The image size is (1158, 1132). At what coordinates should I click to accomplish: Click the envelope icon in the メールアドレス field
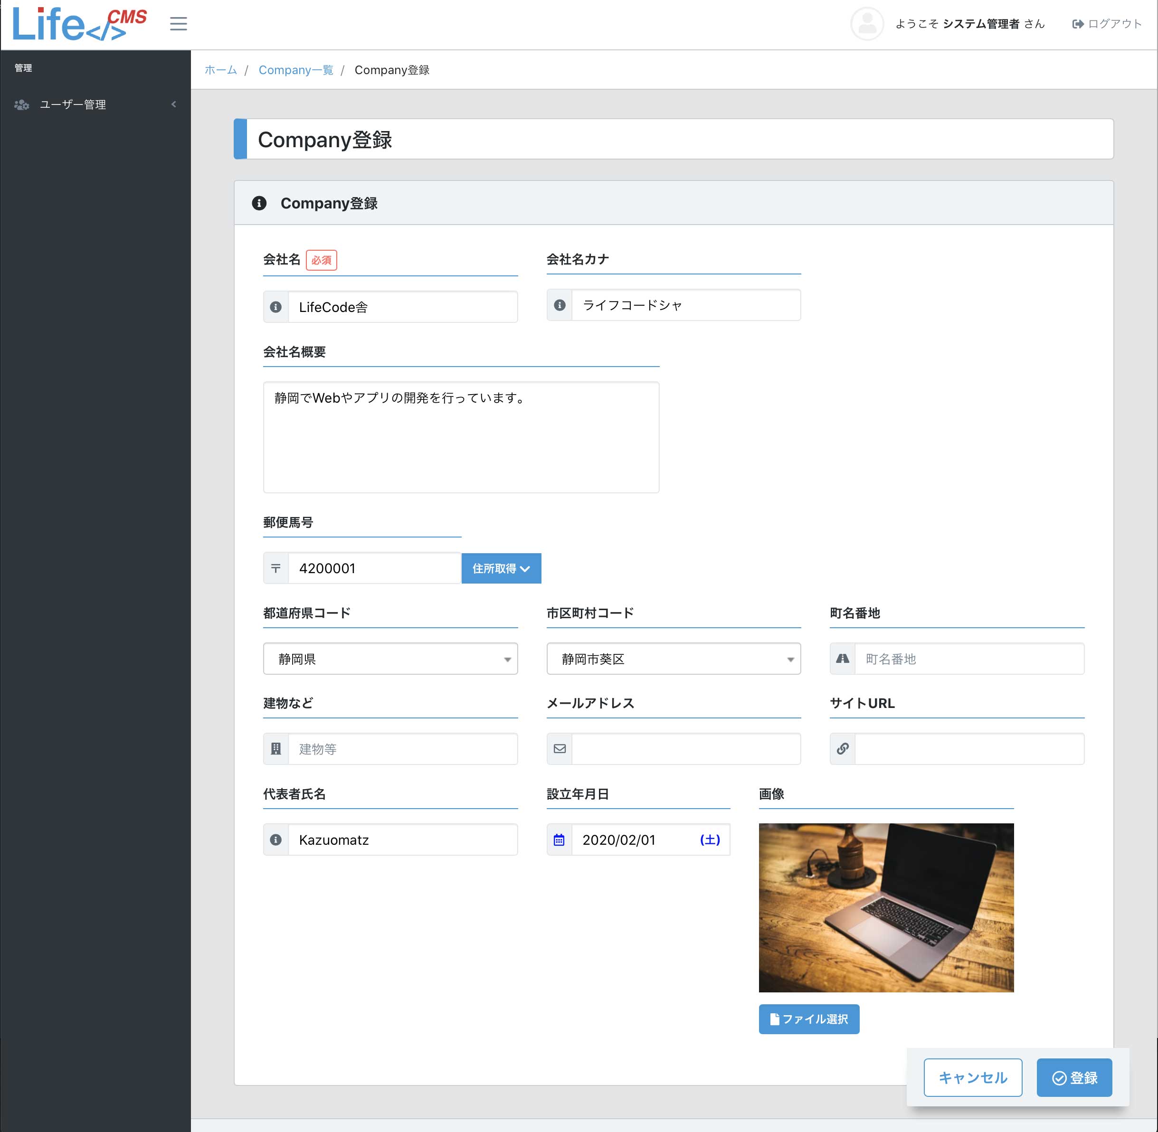[559, 748]
